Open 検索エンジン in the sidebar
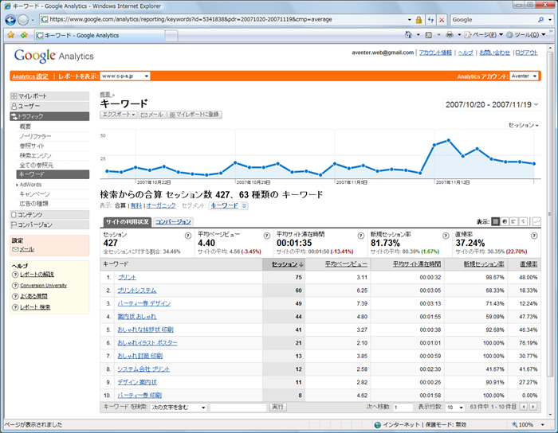The height and width of the screenshot is (433, 558). [x=35, y=155]
